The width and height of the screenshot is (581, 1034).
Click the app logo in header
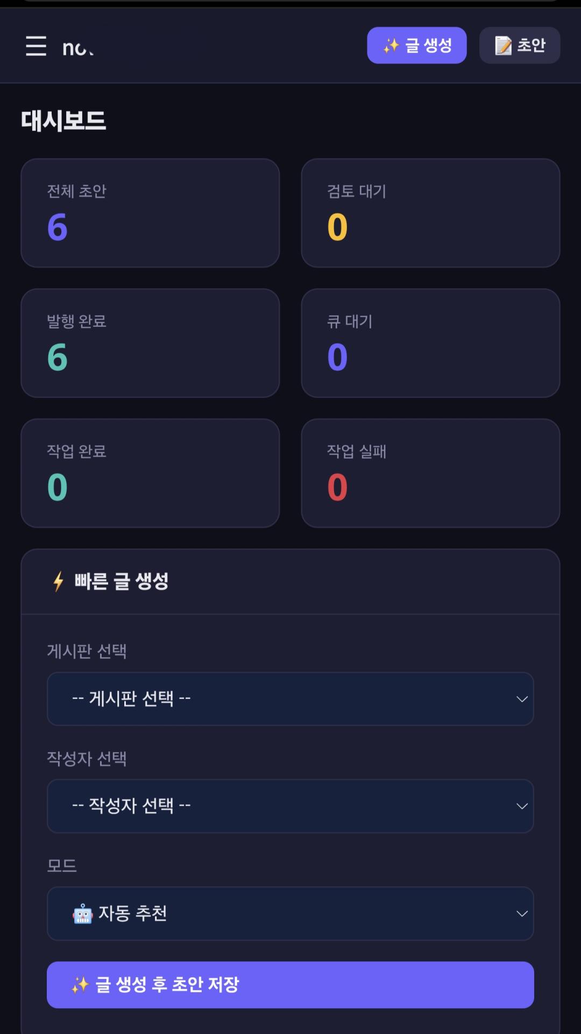pos(78,48)
